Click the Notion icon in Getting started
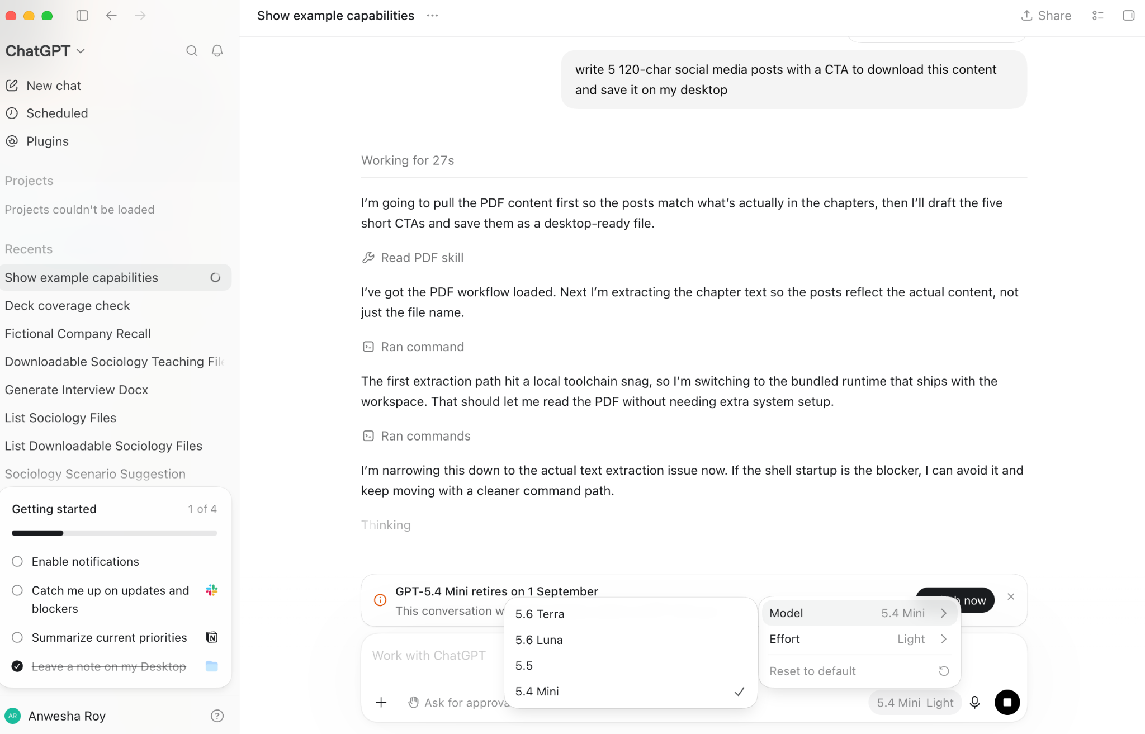1145x734 pixels. 212,637
